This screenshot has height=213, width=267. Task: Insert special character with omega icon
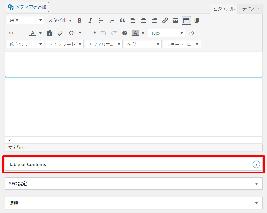[x=71, y=33]
